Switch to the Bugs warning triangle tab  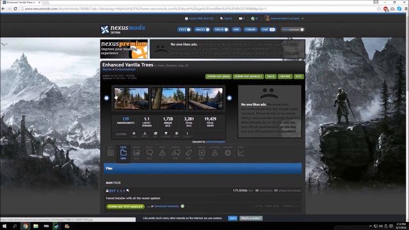click(x=162, y=152)
